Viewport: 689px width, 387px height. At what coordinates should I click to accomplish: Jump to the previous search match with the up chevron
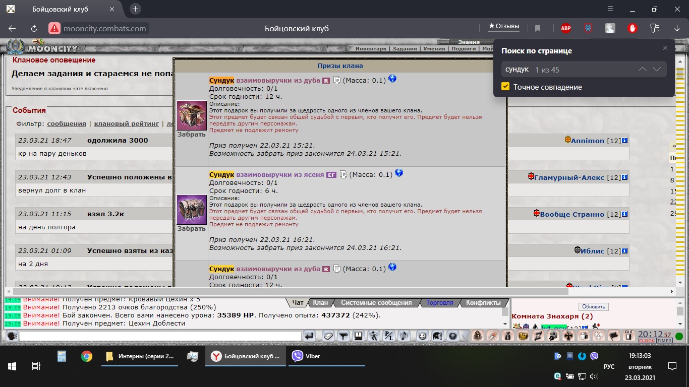point(643,70)
